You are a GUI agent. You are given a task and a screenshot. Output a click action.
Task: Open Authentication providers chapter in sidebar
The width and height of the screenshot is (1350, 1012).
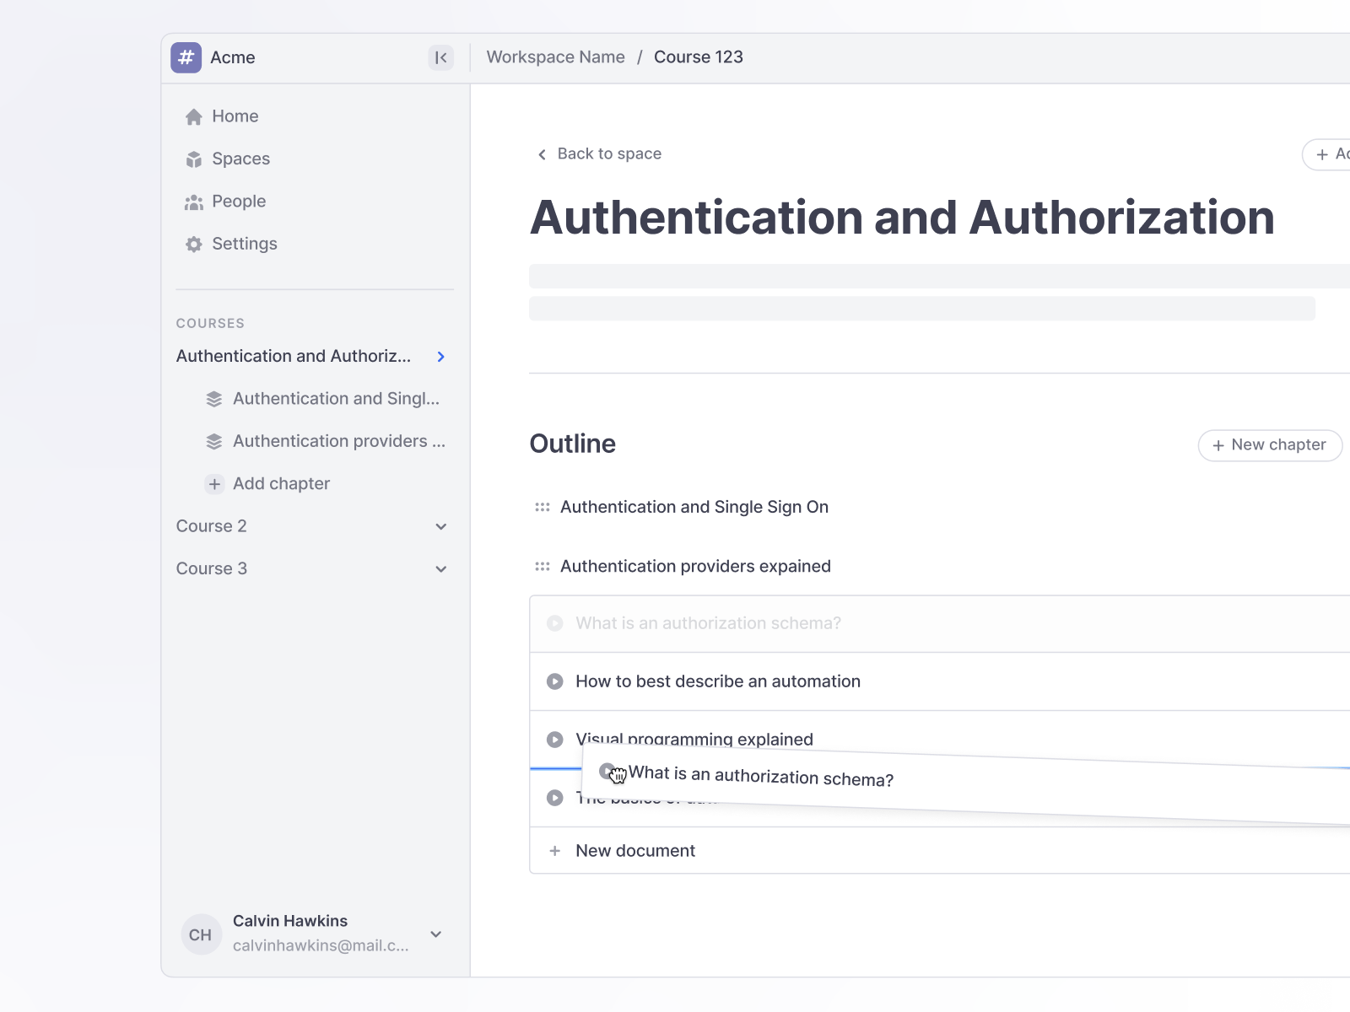pos(337,442)
